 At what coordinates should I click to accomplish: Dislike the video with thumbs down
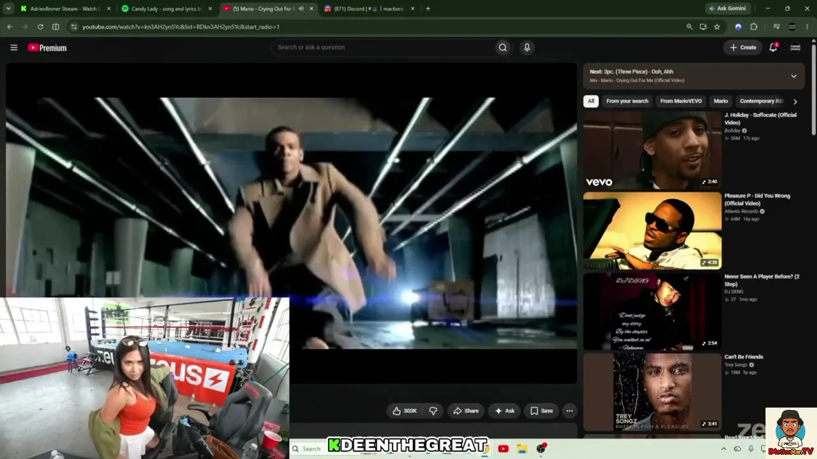[433, 411]
